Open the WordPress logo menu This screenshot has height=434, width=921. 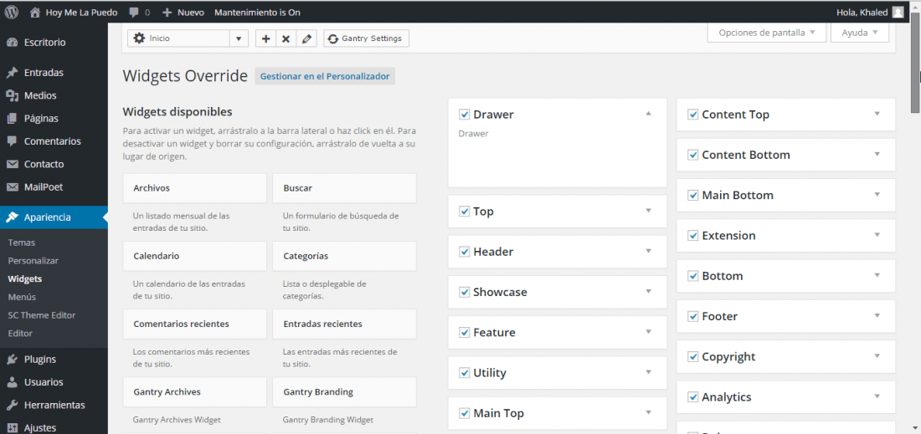click(x=12, y=12)
